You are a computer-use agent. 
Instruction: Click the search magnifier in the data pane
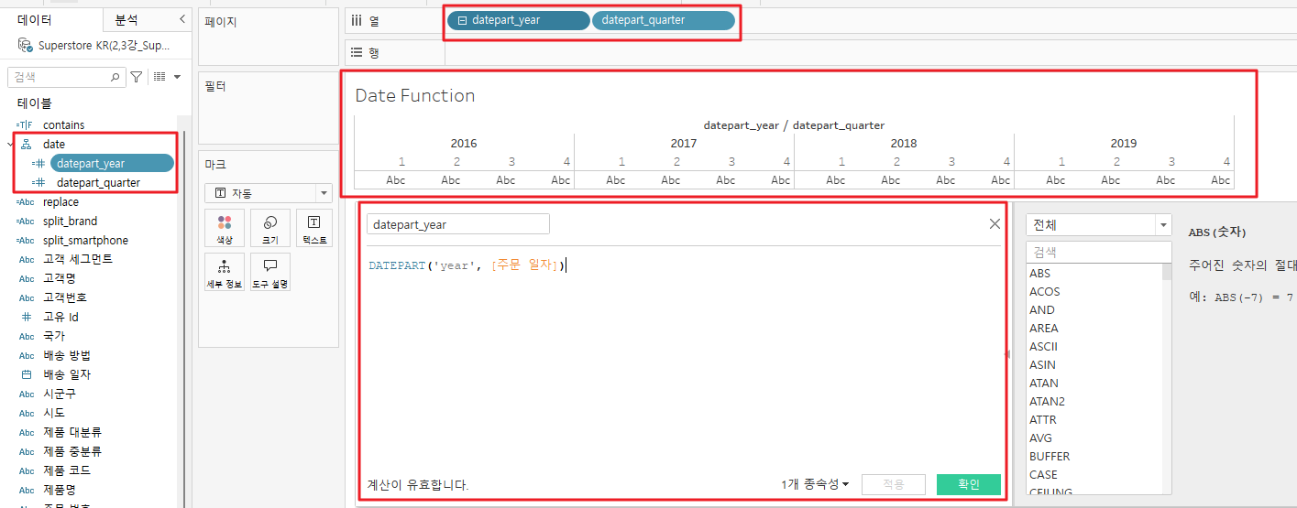coord(115,78)
